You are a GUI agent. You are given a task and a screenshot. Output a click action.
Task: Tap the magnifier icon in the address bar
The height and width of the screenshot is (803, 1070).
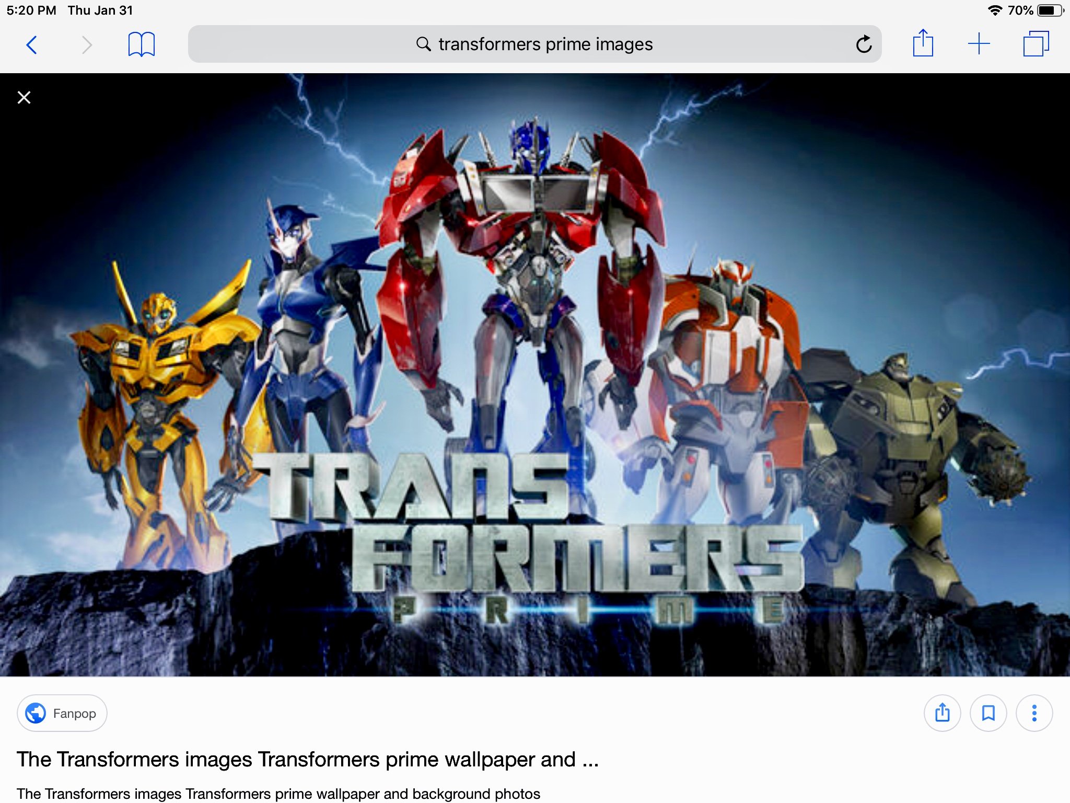pos(424,44)
